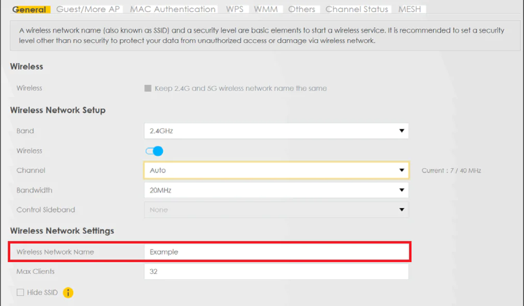The width and height of the screenshot is (524, 306).
Task: Click the Control Sideband dropdown
Action: click(x=276, y=210)
